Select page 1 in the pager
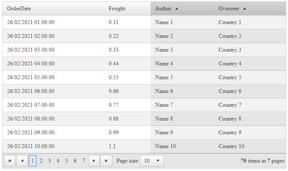The height and width of the screenshot is (171, 288). [33, 161]
